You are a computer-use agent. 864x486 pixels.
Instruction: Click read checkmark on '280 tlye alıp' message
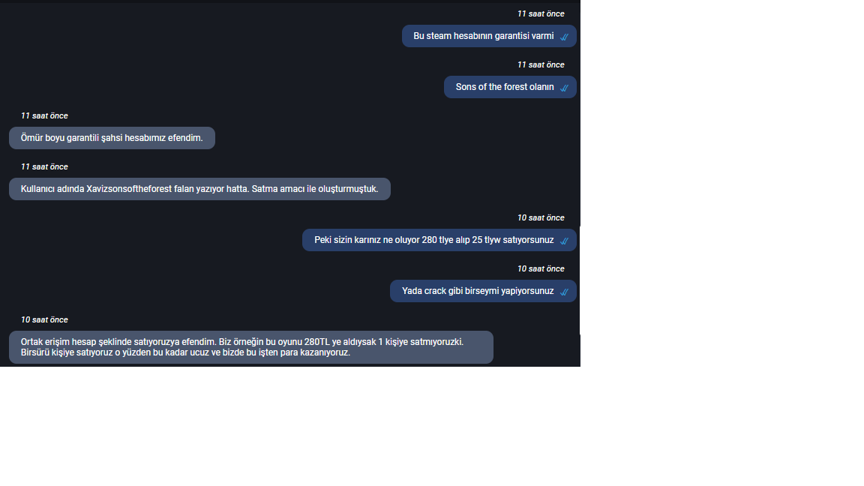[564, 241]
